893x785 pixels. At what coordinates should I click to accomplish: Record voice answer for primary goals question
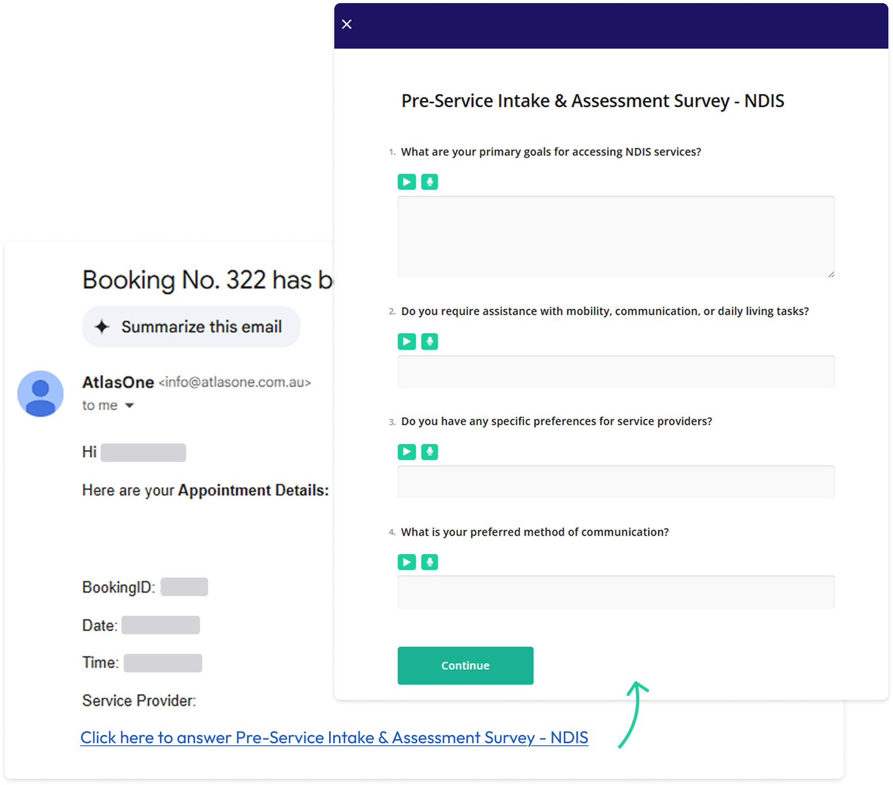[429, 182]
